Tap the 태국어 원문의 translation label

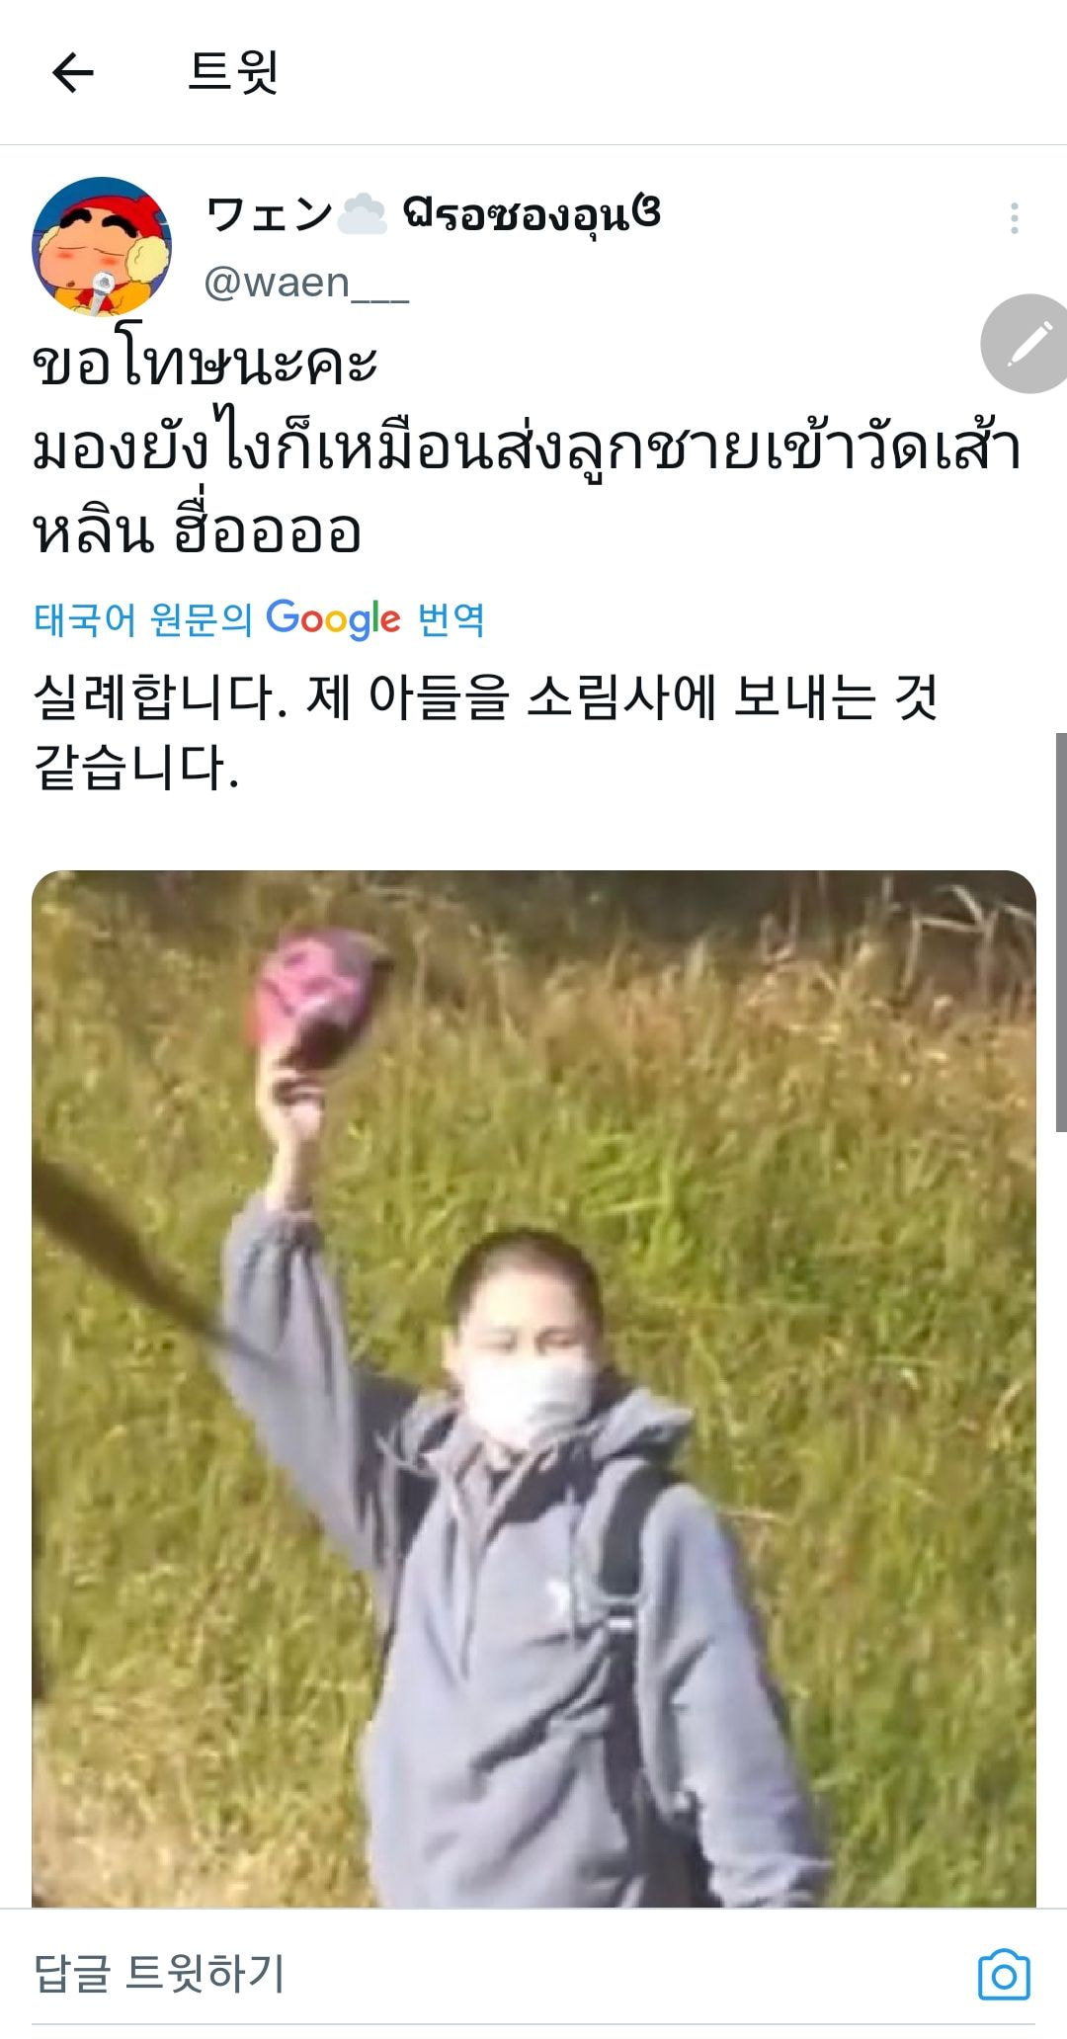tap(143, 619)
